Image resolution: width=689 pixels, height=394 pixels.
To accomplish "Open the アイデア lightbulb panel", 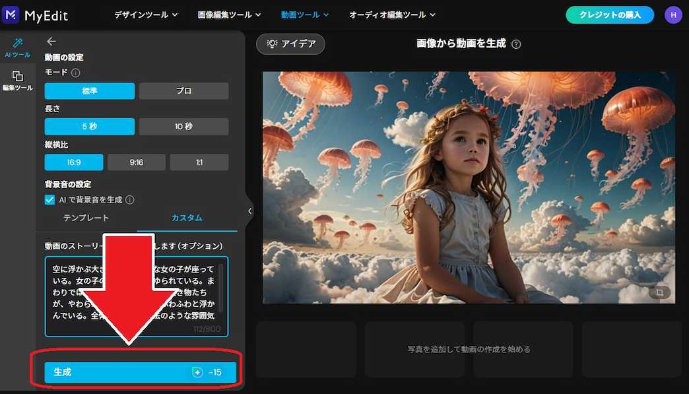I will coord(290,44).
